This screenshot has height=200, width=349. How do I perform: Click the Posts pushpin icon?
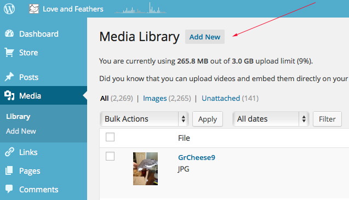click(x=9, y=77)
